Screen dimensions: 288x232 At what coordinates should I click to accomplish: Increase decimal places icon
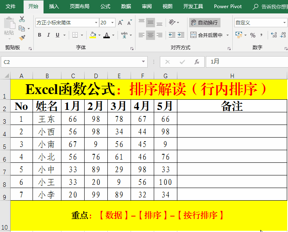(274, 35)
